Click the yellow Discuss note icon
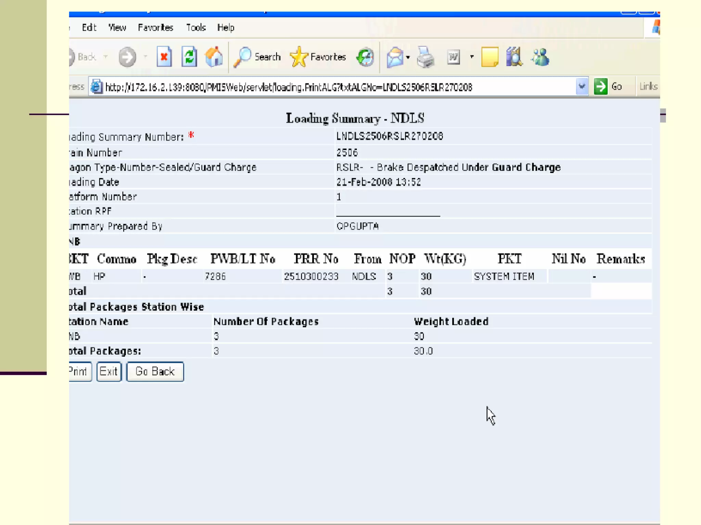Image resolution: width=701 pixels, height=525 pixels. click(489, 57)
